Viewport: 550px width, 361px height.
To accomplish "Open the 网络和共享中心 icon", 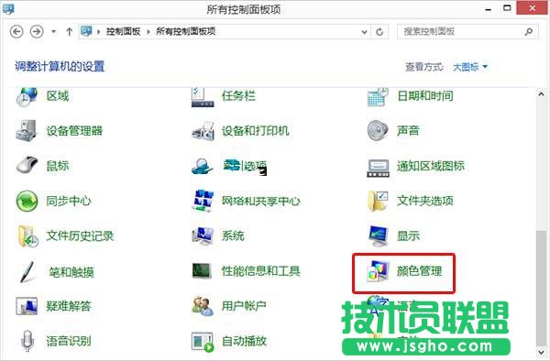I will [203, 201].
